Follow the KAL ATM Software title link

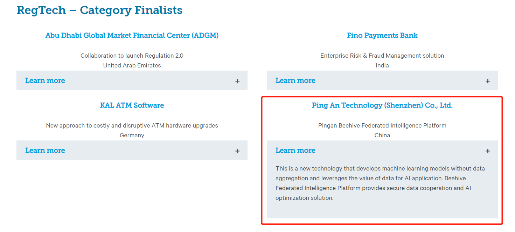pyautogui.click(x=132, y=105)
